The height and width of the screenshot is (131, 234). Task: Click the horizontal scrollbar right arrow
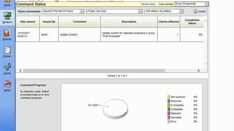click(199, 71)
